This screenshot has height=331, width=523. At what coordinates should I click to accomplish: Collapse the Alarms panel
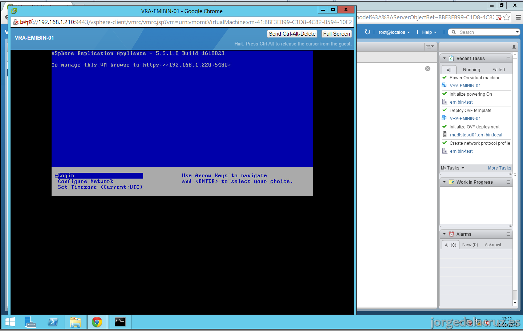point(444,234)
